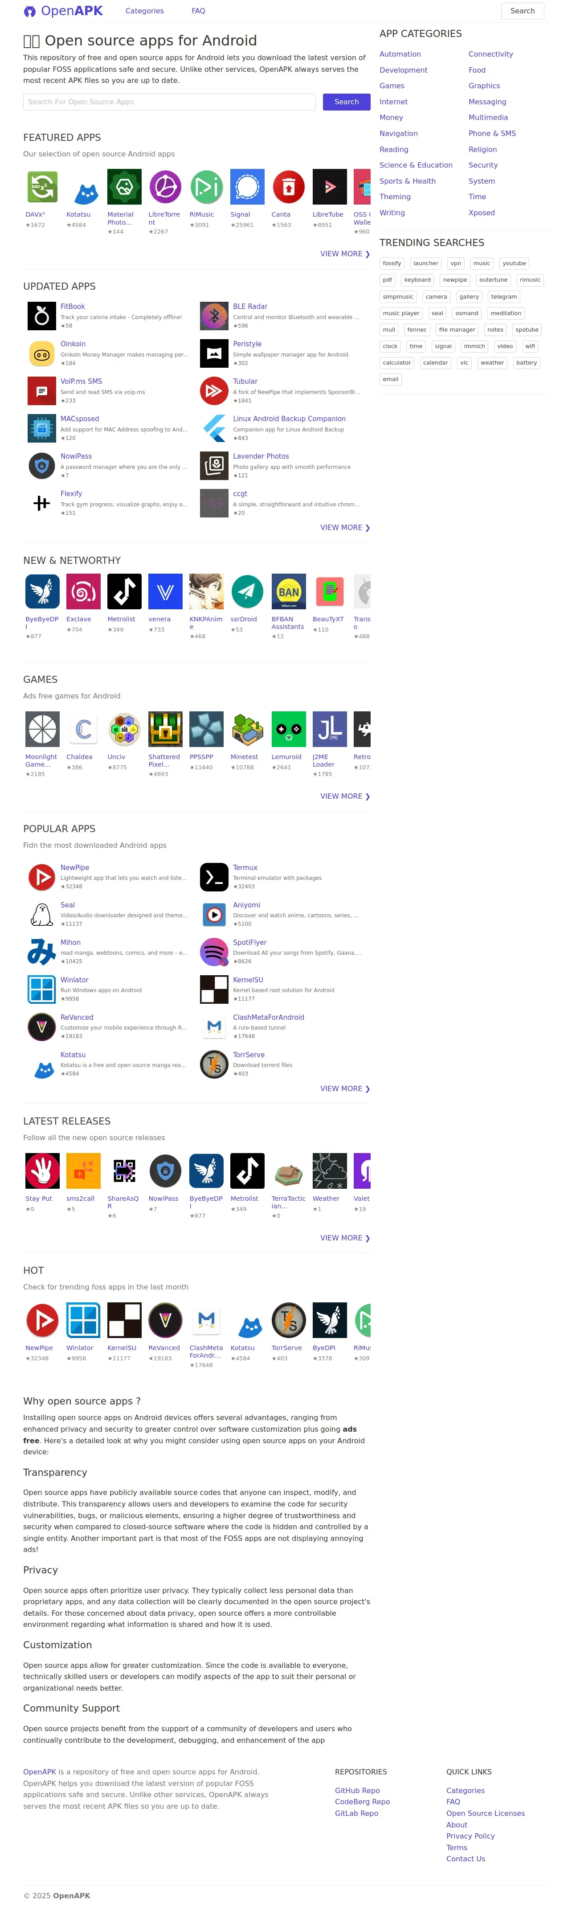
Task: Open the ssrDroid paper plane icon
Action: tap(247, 591)
